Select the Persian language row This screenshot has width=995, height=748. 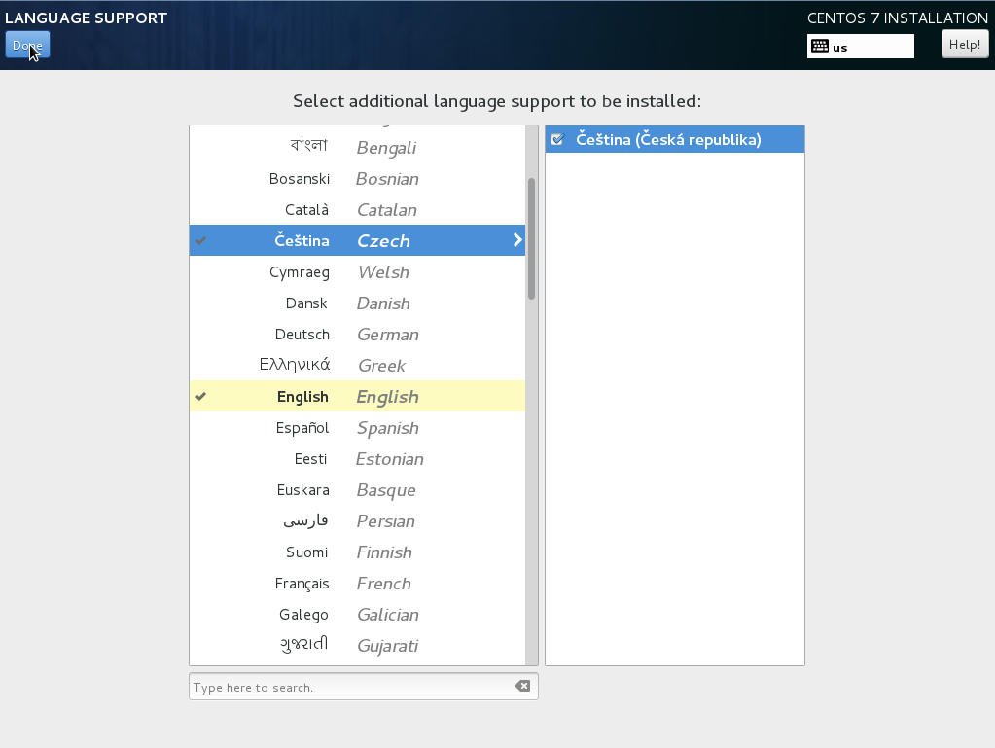pos(356,521)
